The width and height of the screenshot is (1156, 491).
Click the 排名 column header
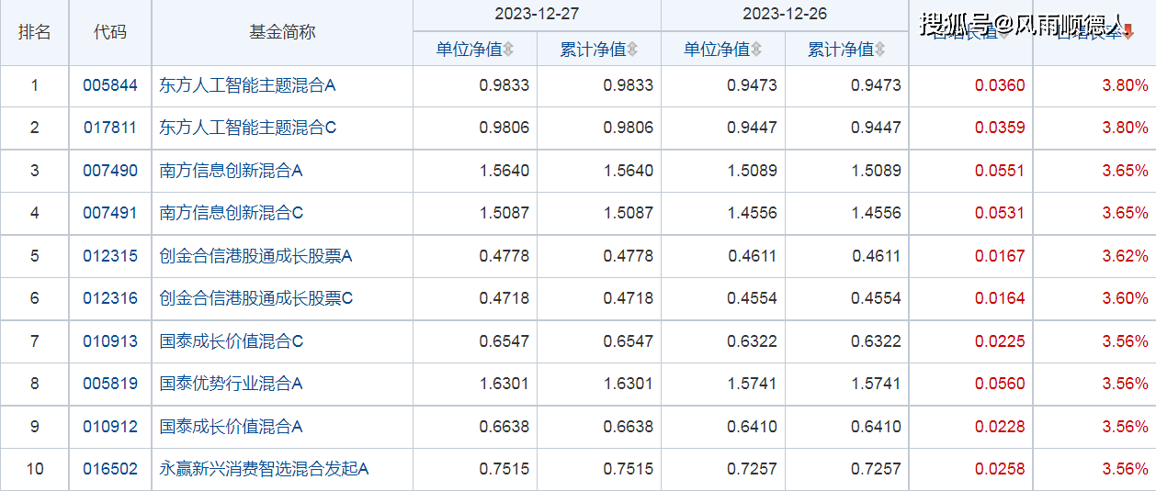click(x=35, y=32)
